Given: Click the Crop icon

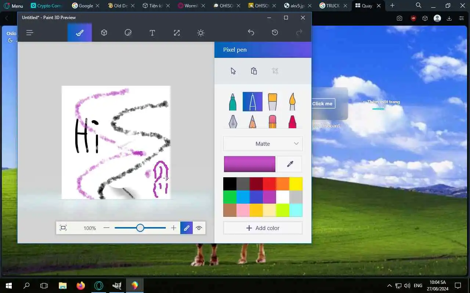Looking at the screenshot, I should (x=275, y=71).
